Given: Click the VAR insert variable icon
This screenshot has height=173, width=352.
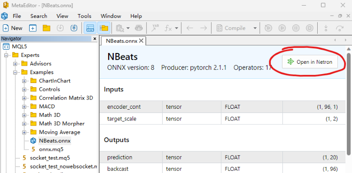Looking at the screenshot, I should [155, 28].
